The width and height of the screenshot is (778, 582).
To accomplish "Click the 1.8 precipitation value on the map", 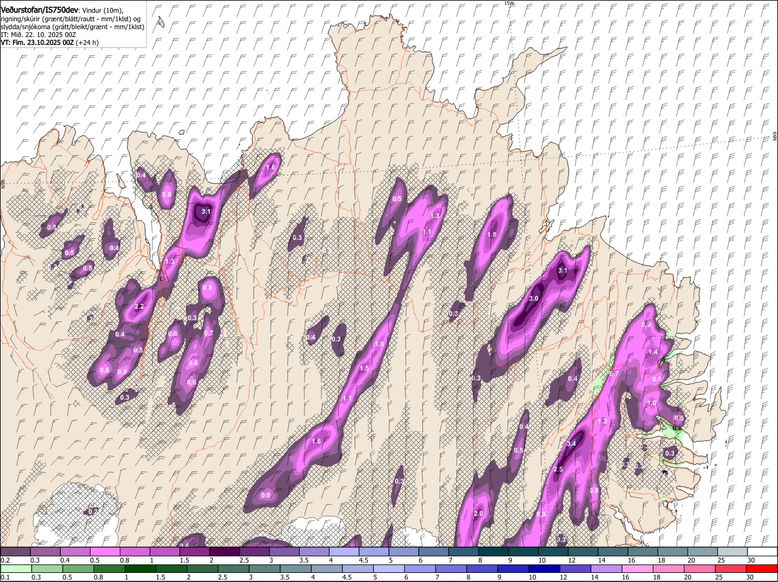I will pos(492,235).
